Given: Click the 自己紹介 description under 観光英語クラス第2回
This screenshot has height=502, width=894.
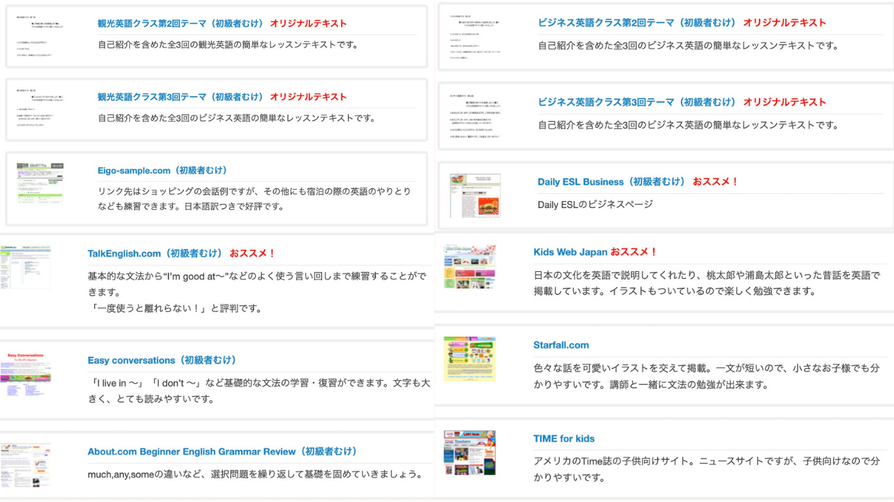Looking at the screenshot, I should (x=228, y=45).
